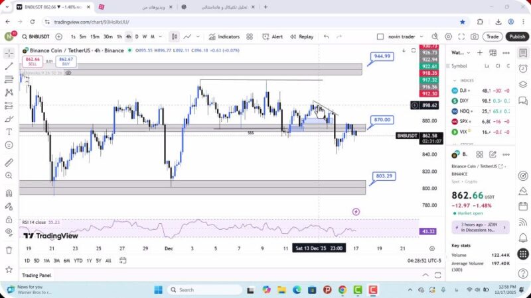
Task: Expand the timeframe intervals dropdown
Action: point(161,37)
